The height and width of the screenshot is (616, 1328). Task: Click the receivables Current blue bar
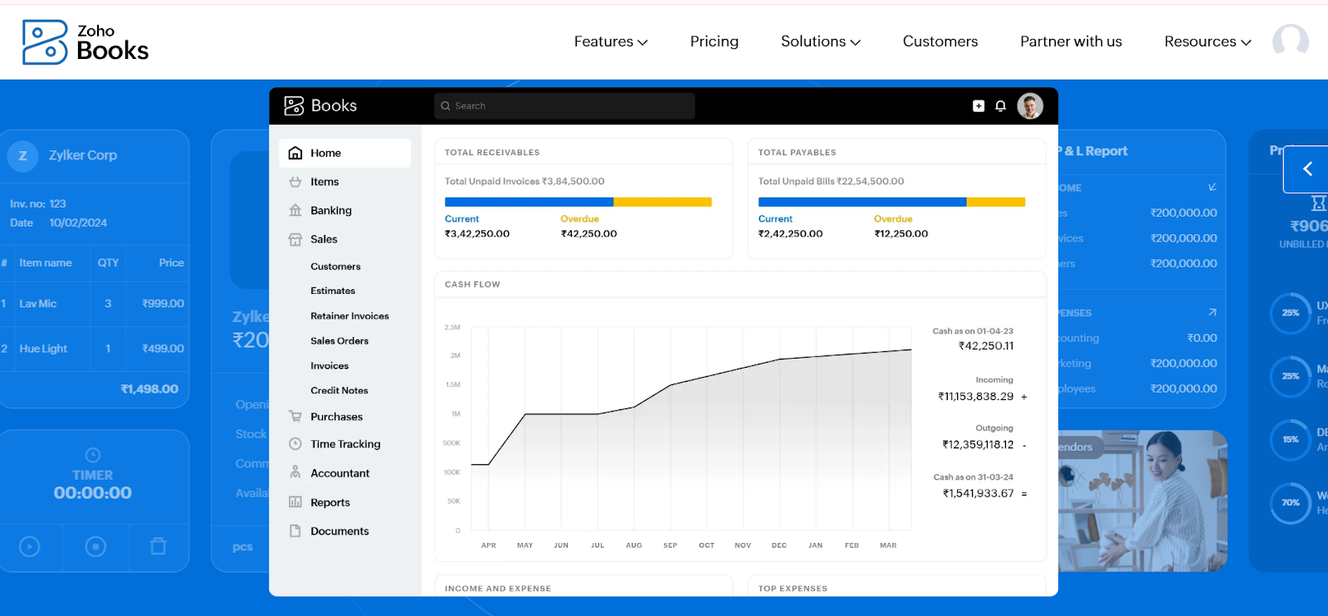click(x=529, y=202)
